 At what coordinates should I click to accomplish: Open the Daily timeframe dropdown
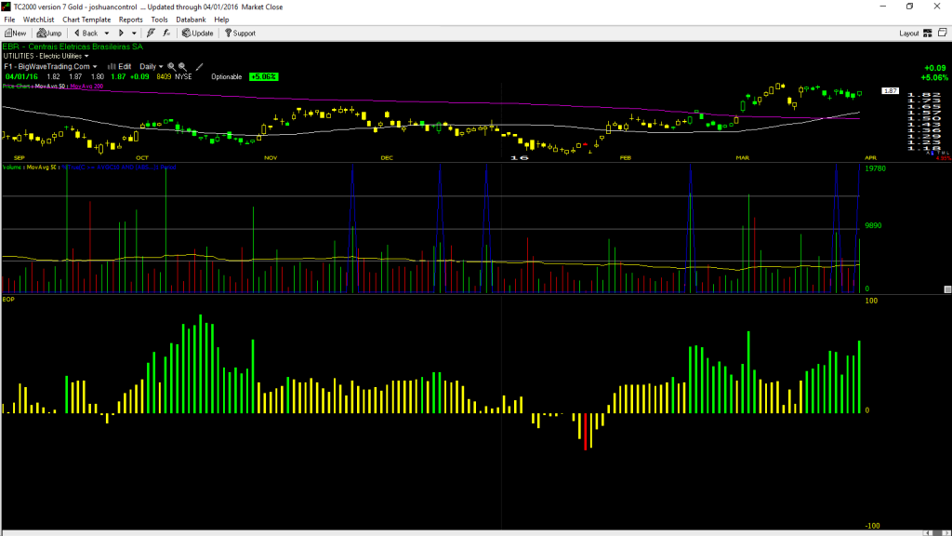pos(152,66)
